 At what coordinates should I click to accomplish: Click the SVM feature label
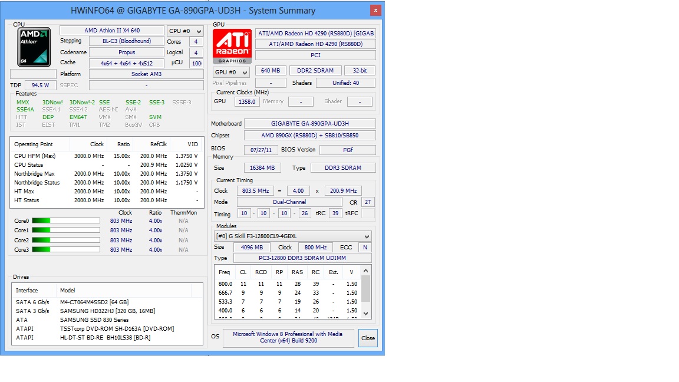155,117
